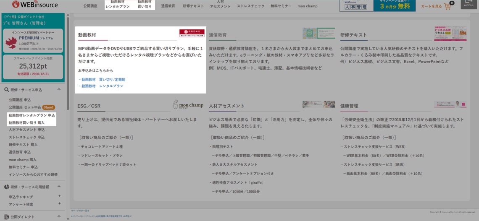Click the 健康管理 card heading

[x=349, y=106]
